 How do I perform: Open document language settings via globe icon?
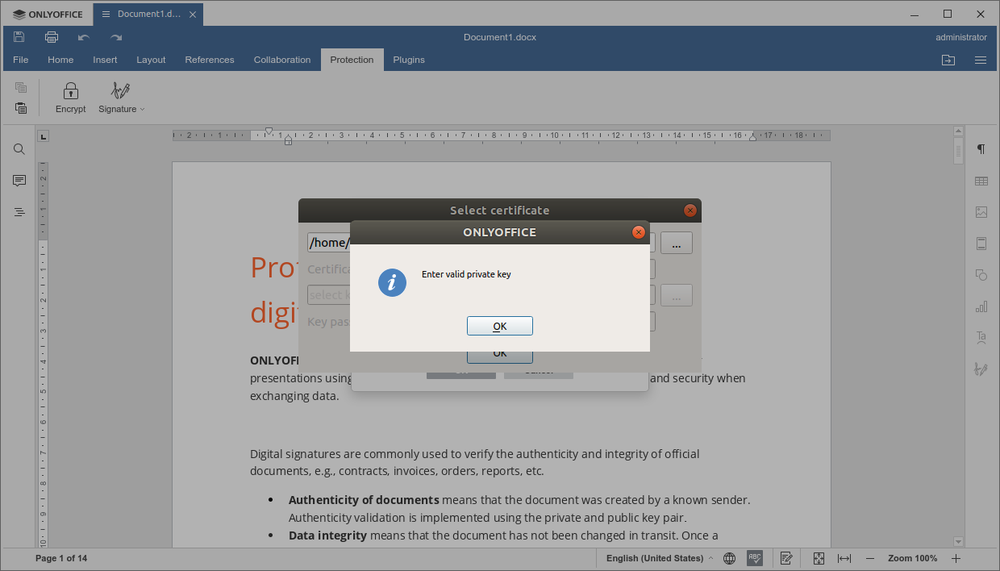[x=729, y=557]
